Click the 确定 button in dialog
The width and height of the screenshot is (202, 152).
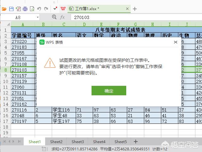coord(109,91)
